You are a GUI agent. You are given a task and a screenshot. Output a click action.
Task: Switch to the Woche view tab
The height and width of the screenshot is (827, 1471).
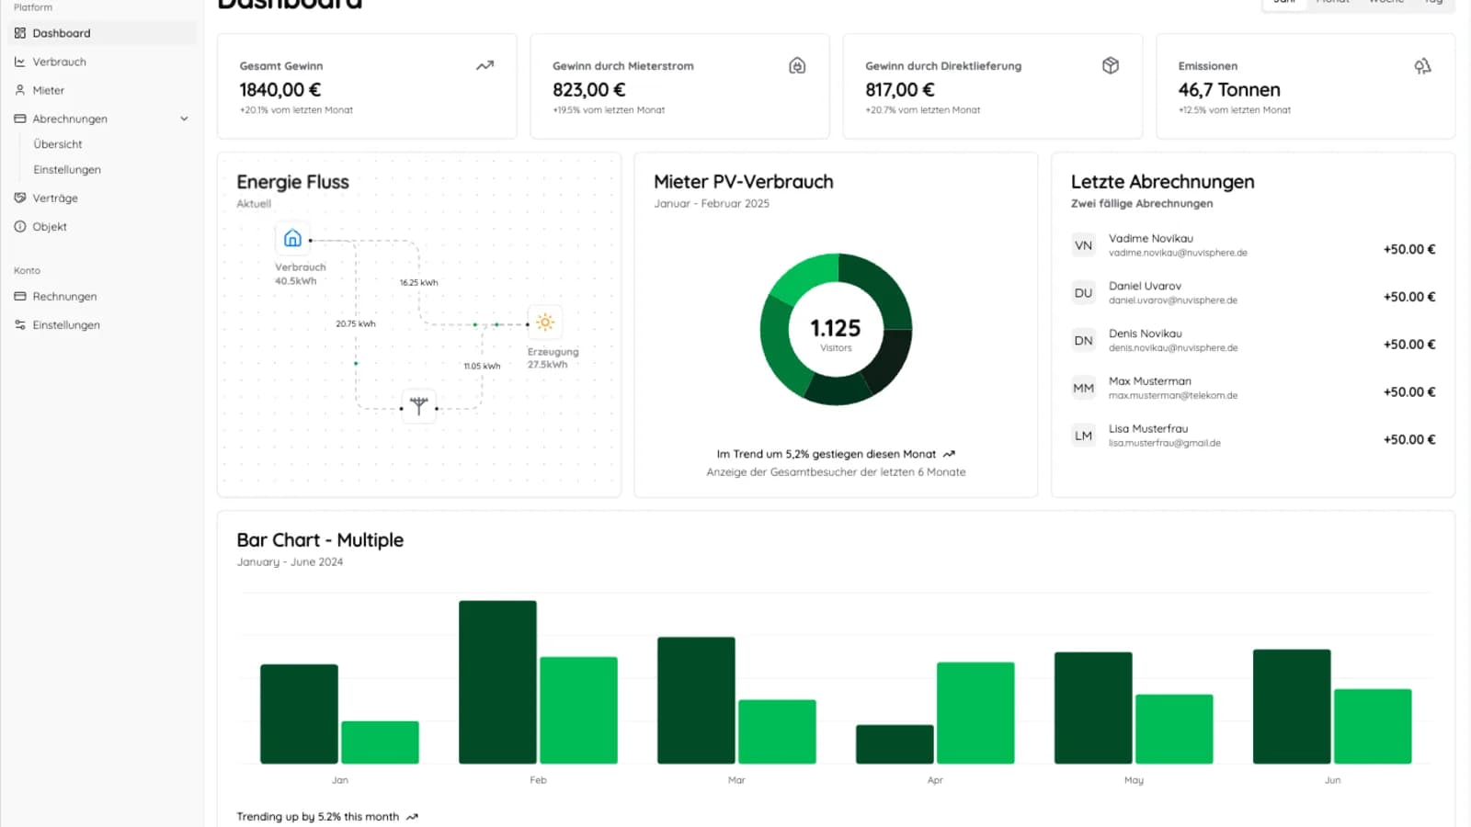(1384, 3)
